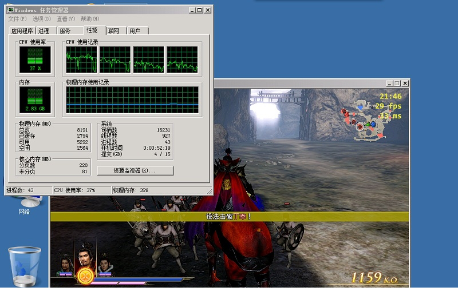Click the 未分页 81 row
Image resolution: width=458 pixels, height=299 pixels.
point(53,172)
